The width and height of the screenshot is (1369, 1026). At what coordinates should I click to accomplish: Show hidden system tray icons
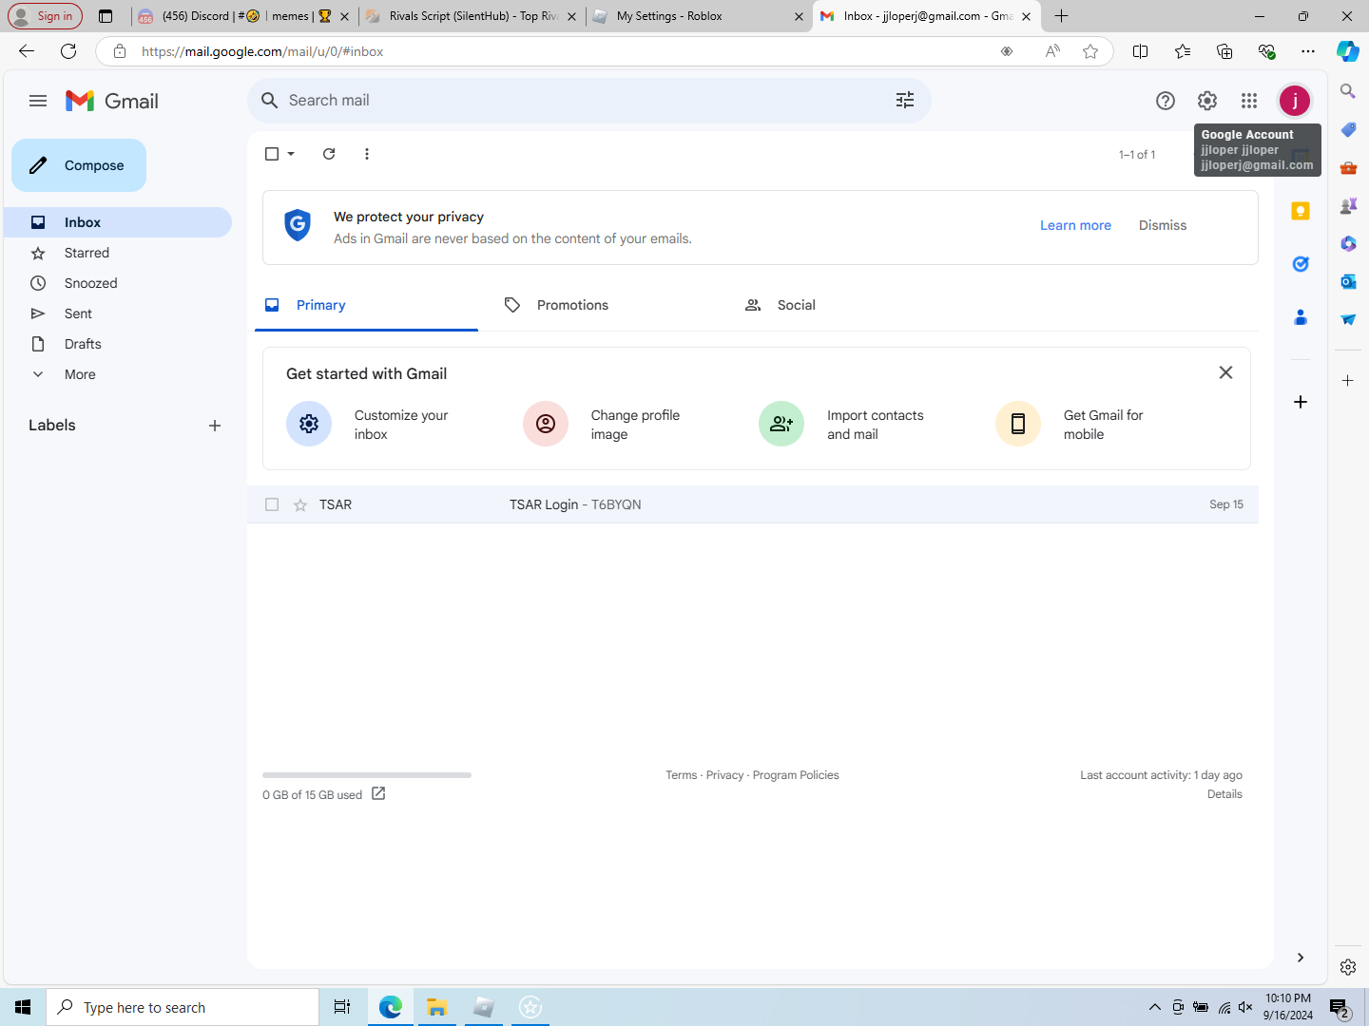coord(1155,1007)
